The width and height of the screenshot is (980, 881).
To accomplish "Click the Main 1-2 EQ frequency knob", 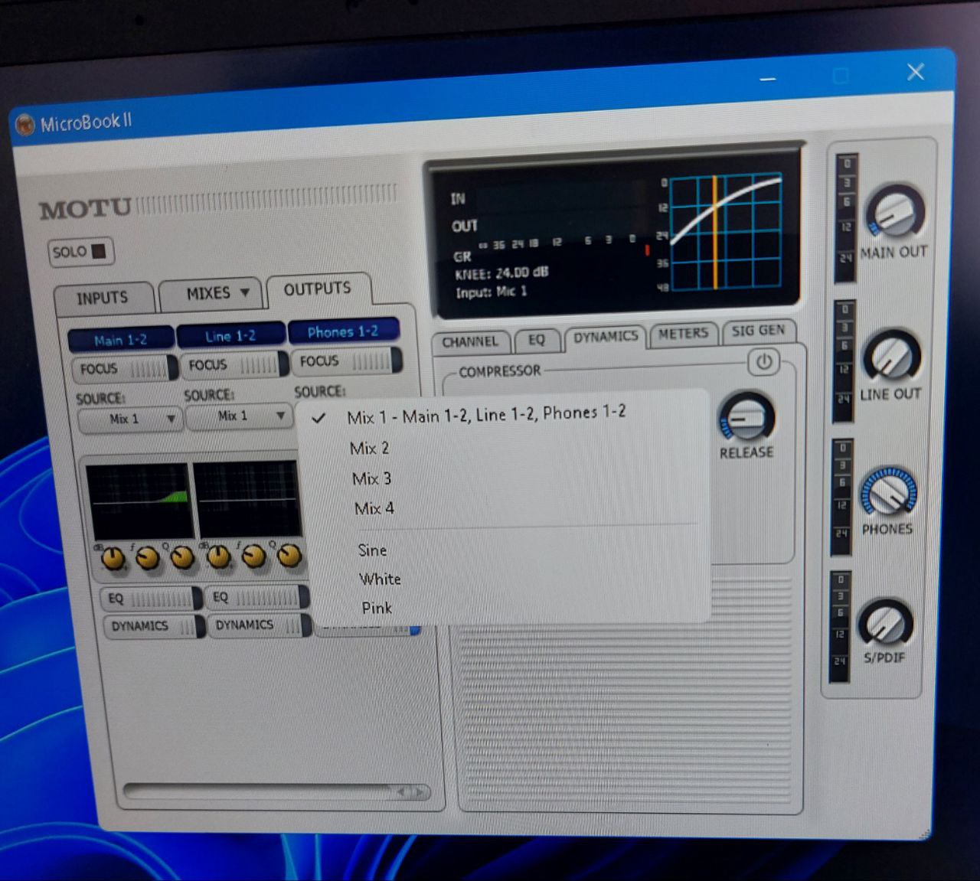I will coord(147,558).
